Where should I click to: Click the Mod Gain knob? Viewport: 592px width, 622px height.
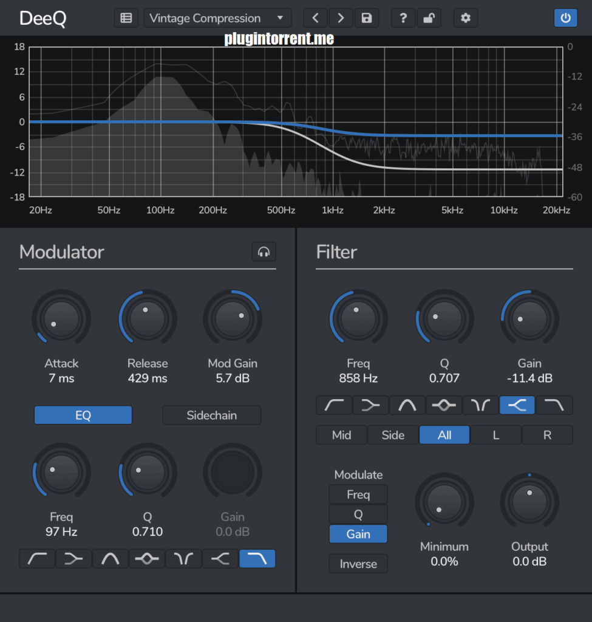pos(233,318)
